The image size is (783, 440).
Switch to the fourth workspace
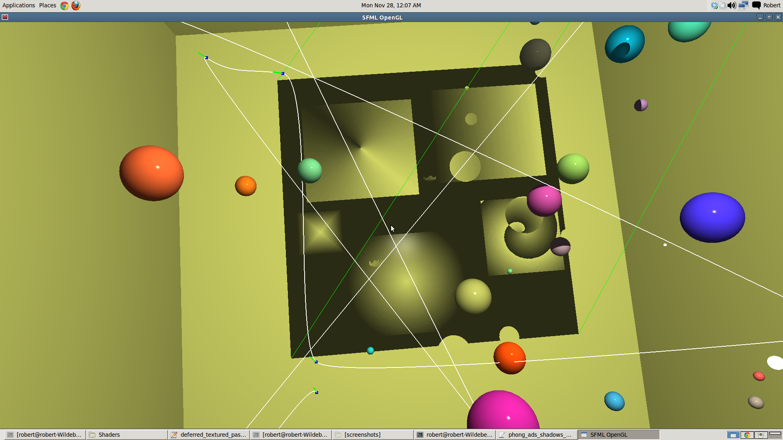pyautogui.click(x=775, y=435)
